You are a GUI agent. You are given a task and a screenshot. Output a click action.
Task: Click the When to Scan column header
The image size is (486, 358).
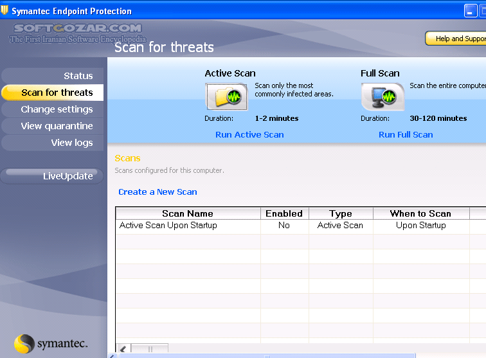[x=421, y=213]
